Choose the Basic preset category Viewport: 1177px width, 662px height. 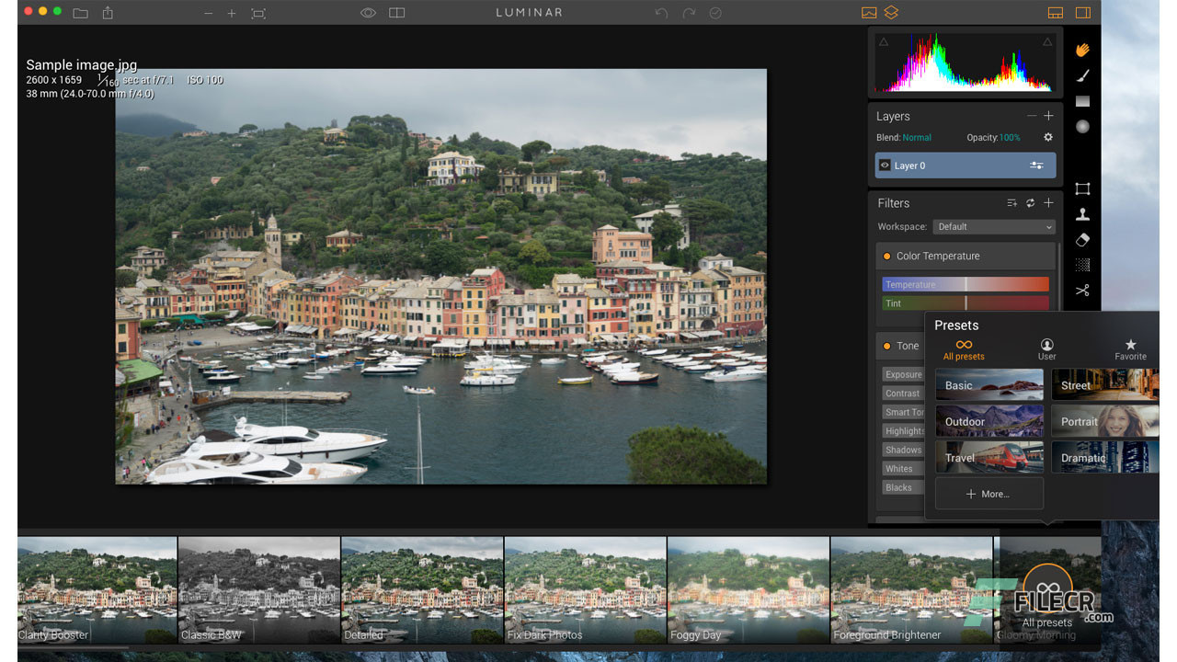click(x=989, y=385)
